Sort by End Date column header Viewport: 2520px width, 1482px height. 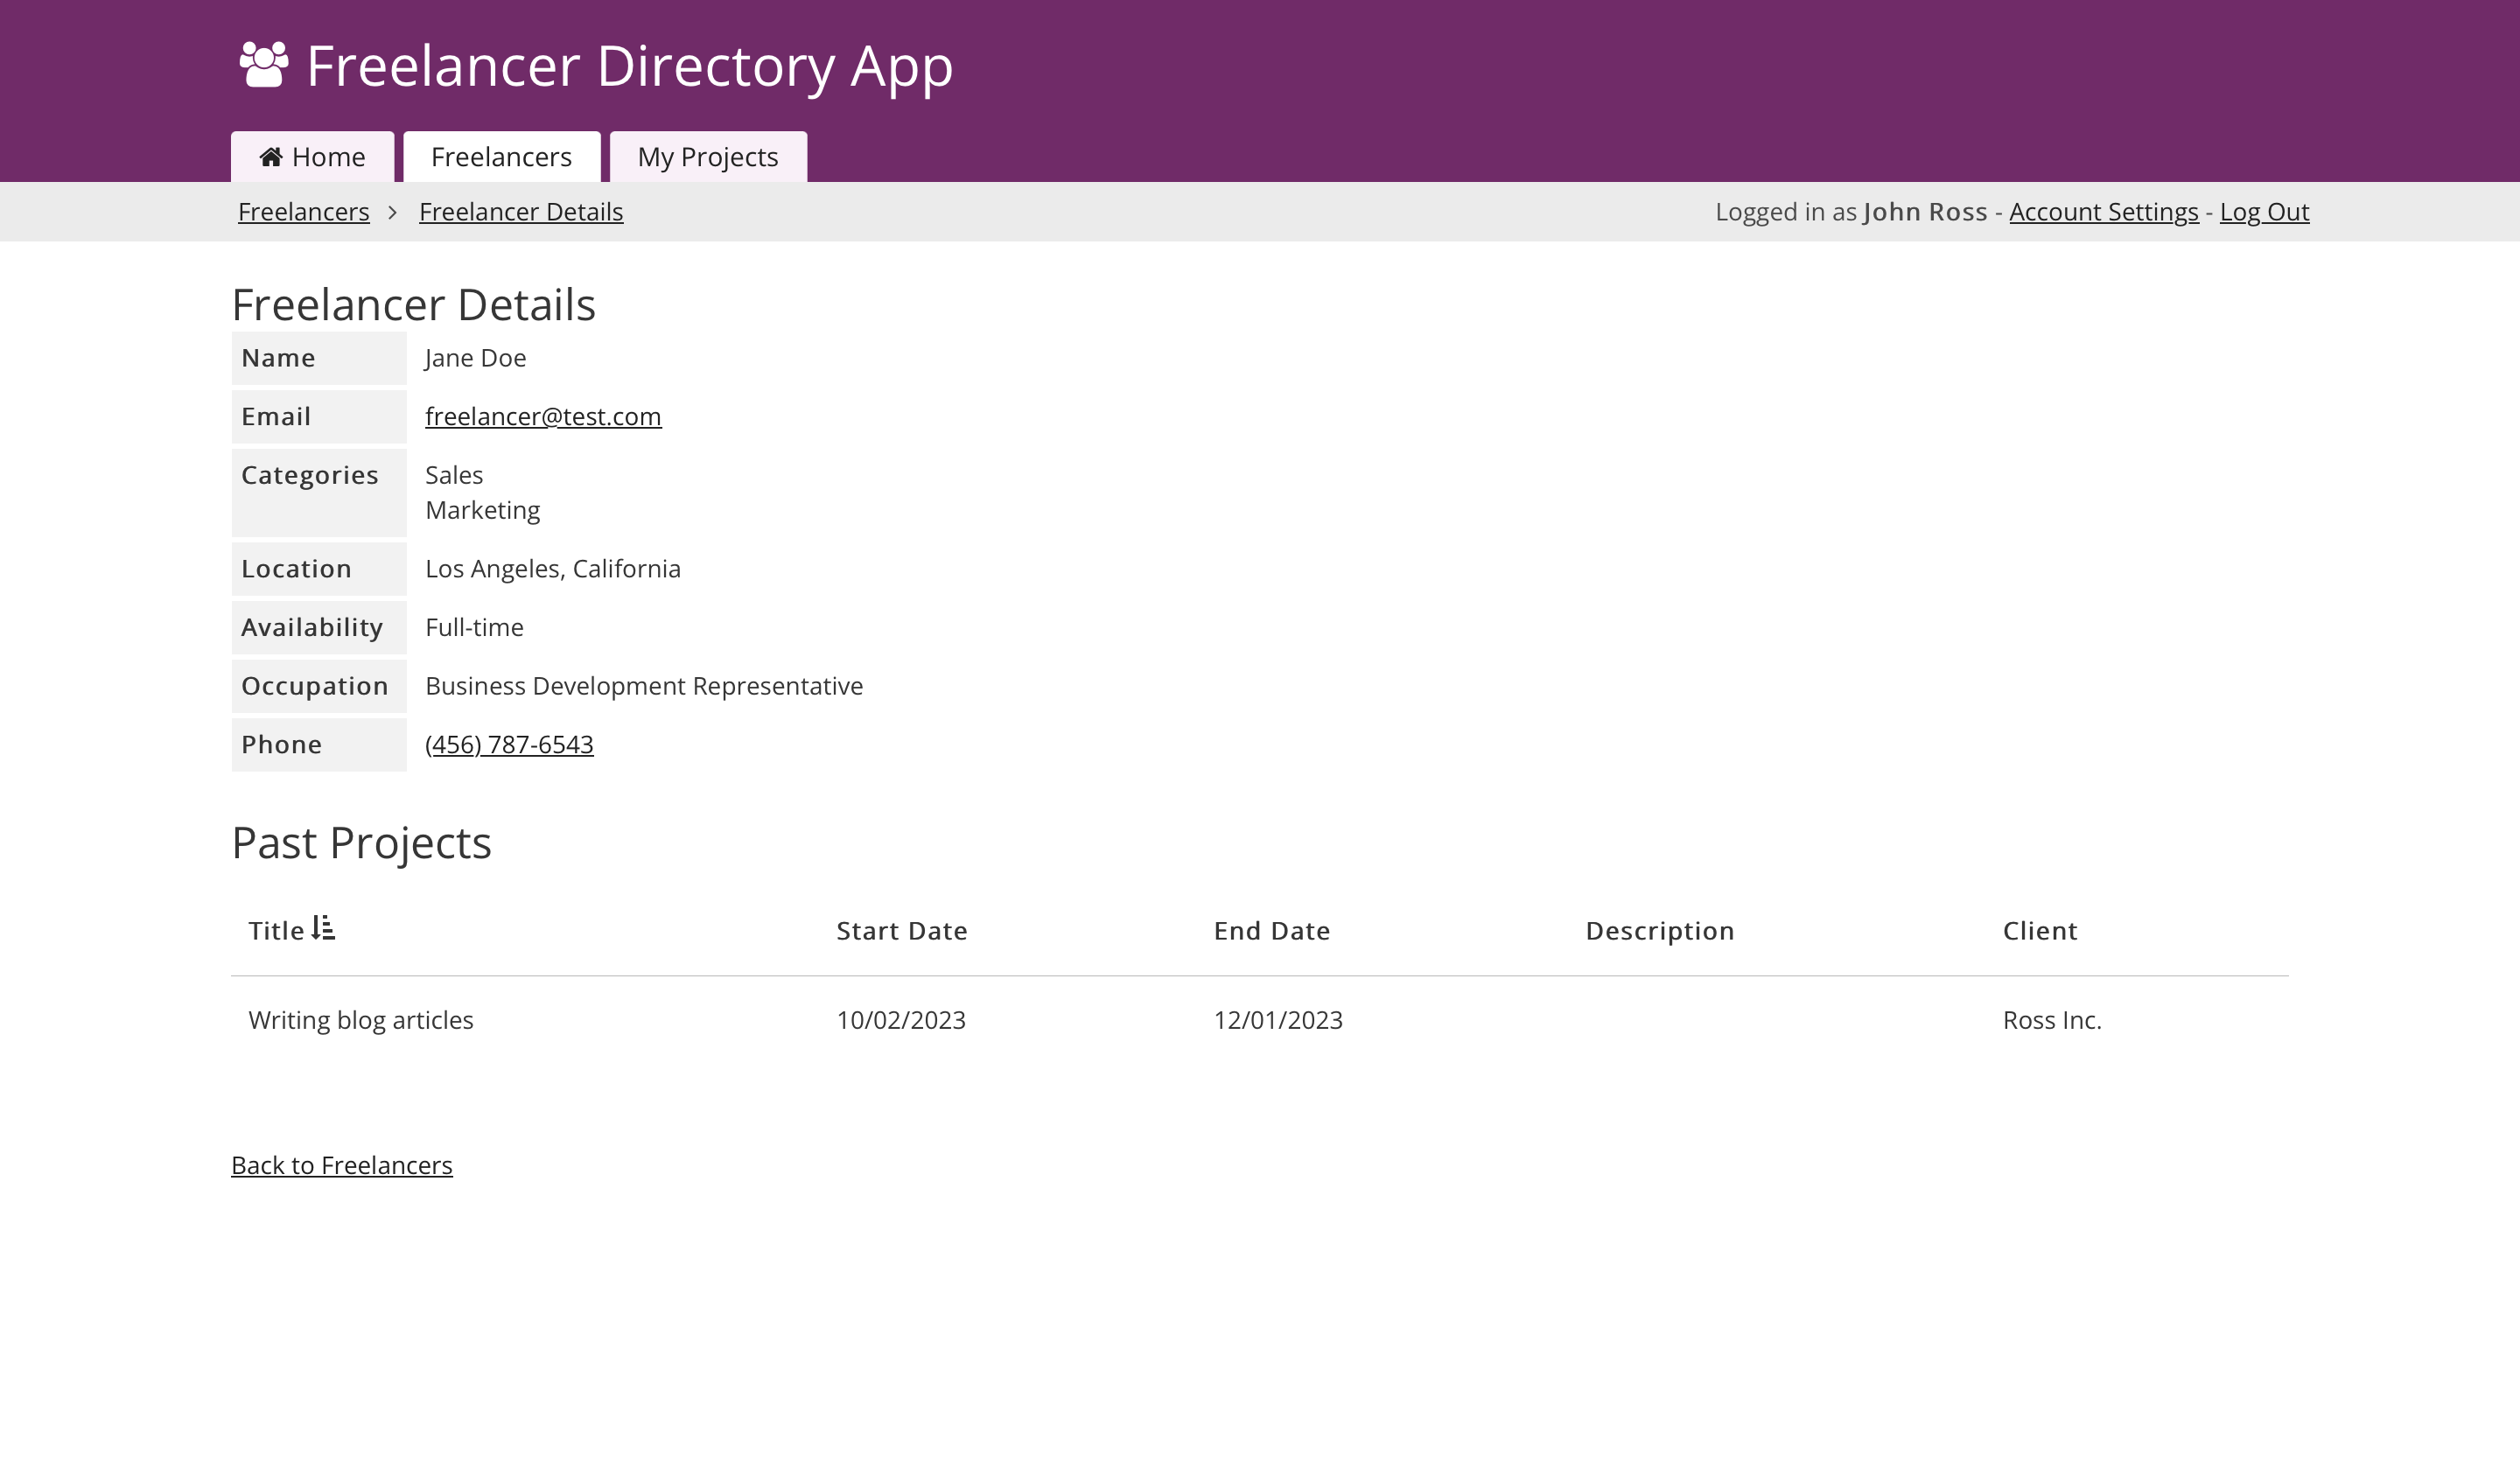click(1271, 931)
